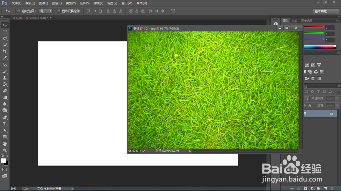Switch to the 色板 tab
Screen dimensions: 341x191
click(295, 21)
